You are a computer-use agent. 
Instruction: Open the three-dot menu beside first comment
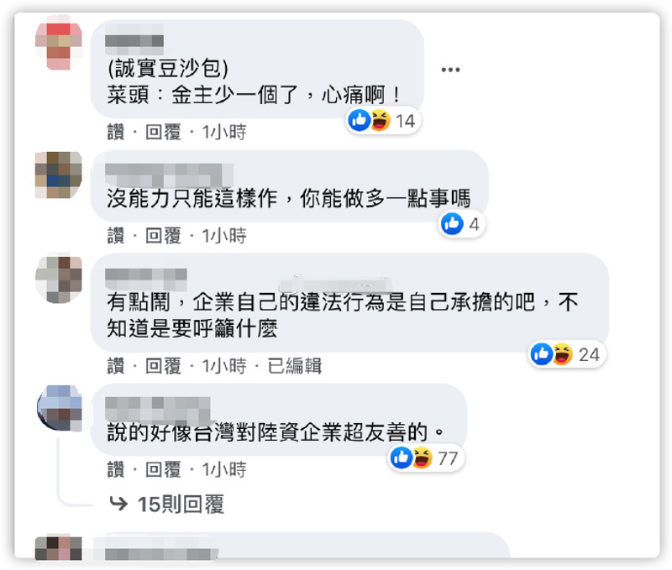click(450, 70)
